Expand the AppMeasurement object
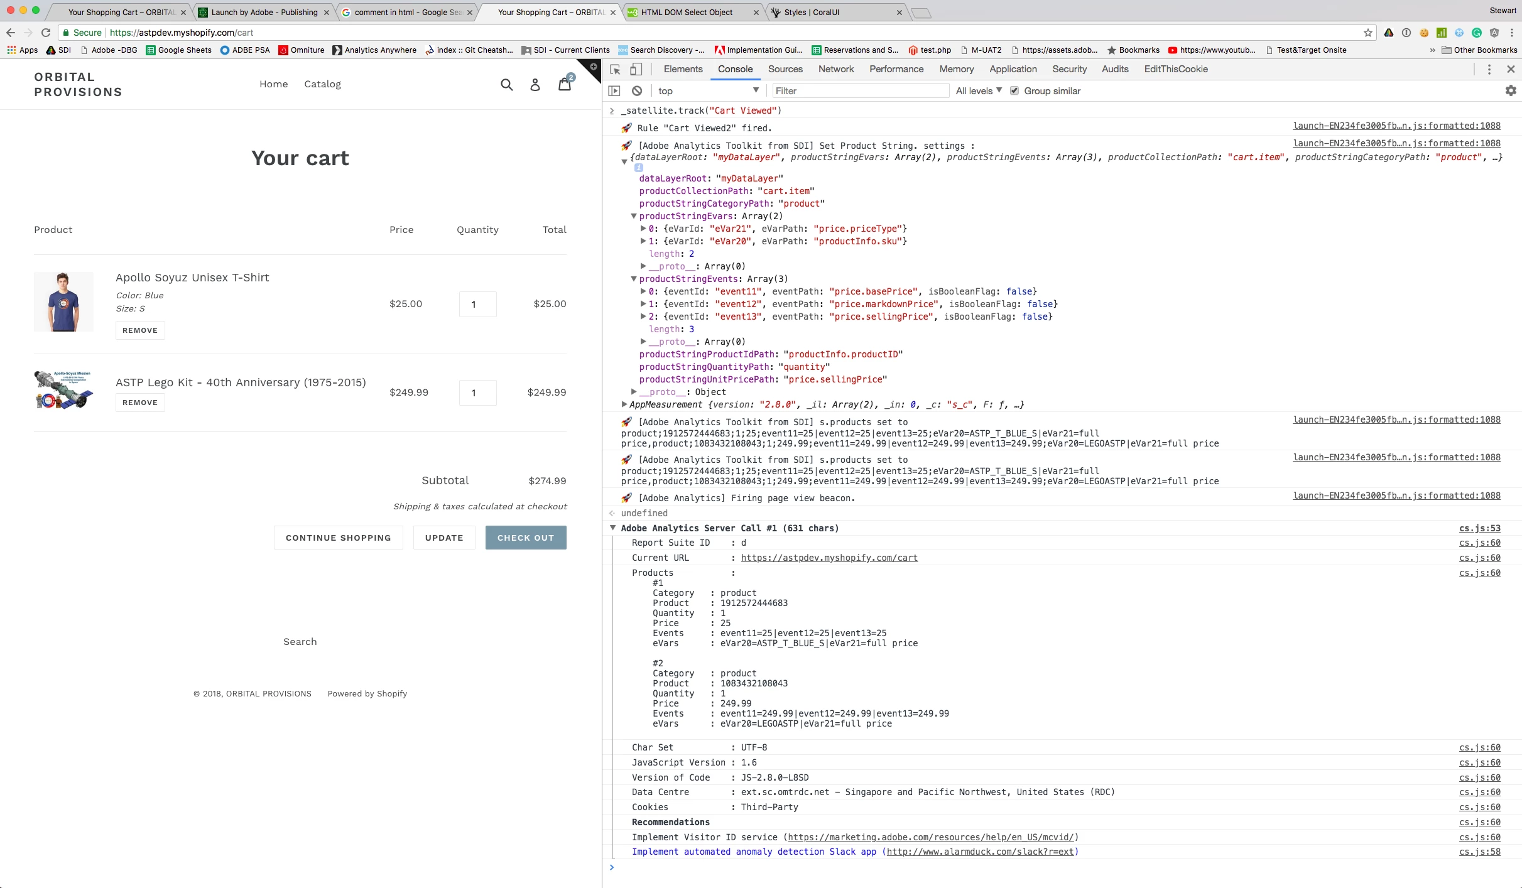 (624, 404)
